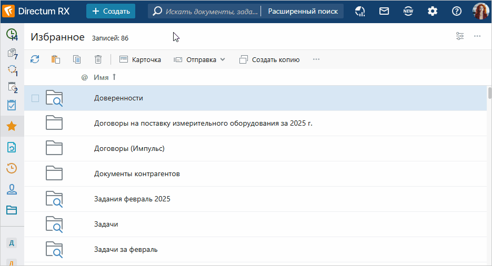Sort list by Имя column header

coord(101,77)
